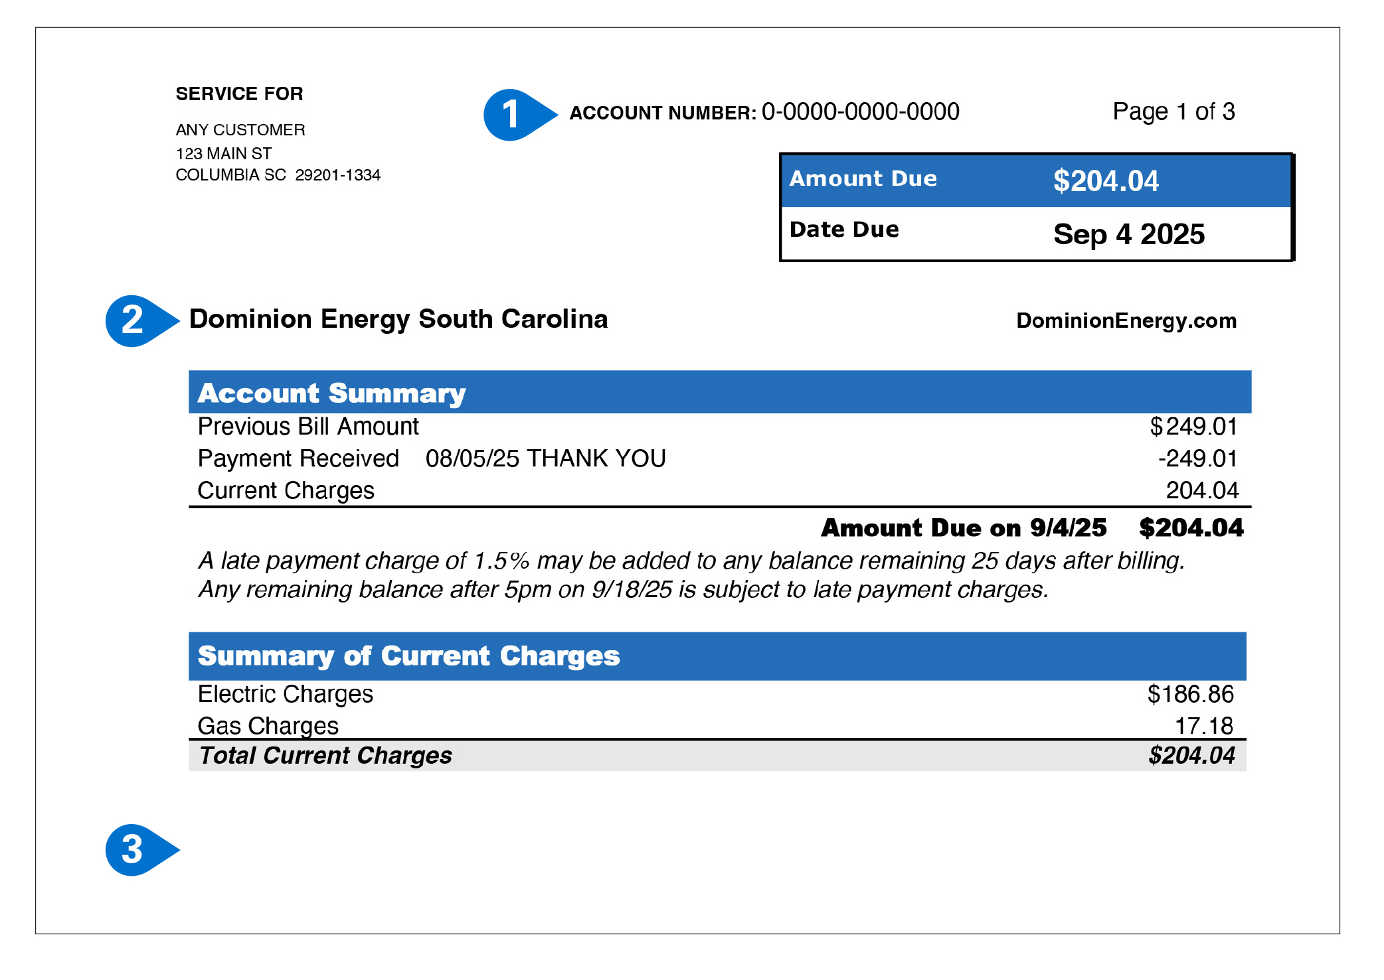This screenshot has width=1384, height=980.
Task: Click 'COLUMBIA SC 29201-1334' address line
Action: (278, 175)
